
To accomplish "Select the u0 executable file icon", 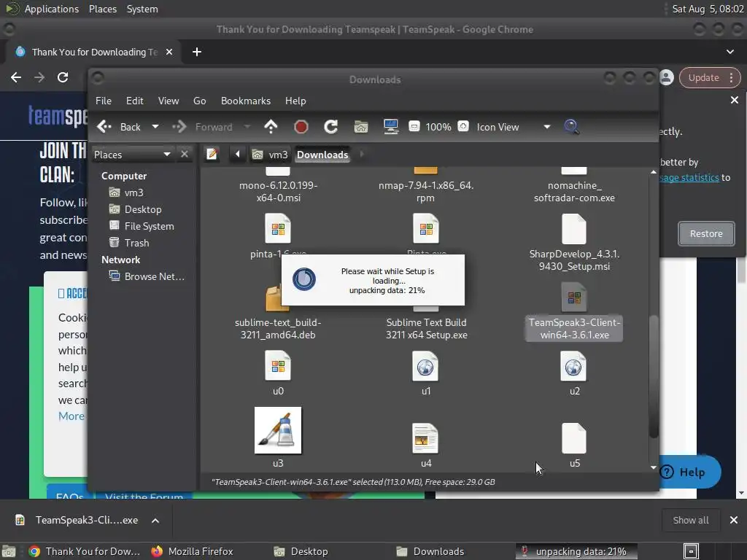I will pos(278,366).
